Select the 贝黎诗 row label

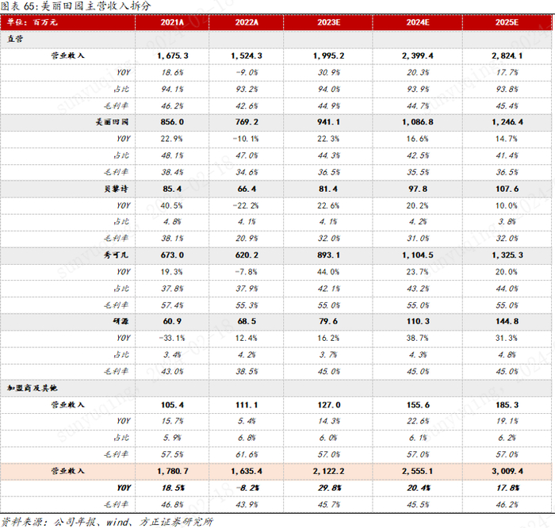pos(116,189)
